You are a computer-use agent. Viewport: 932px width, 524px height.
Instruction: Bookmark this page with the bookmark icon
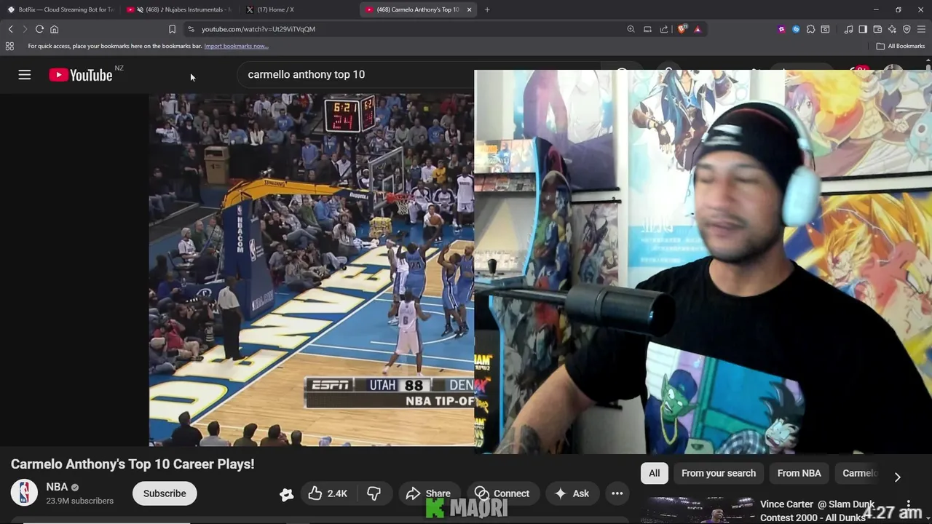pyautogui.click(x=172, y=29)
